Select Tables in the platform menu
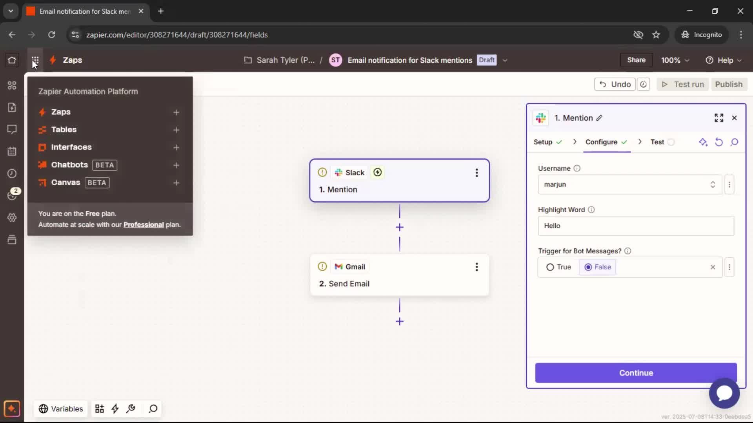 (64, 130)
